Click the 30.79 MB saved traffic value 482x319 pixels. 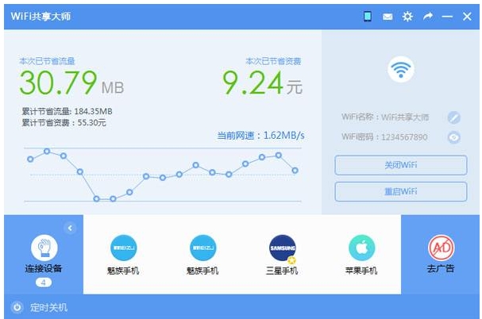(x=71, y=83)
